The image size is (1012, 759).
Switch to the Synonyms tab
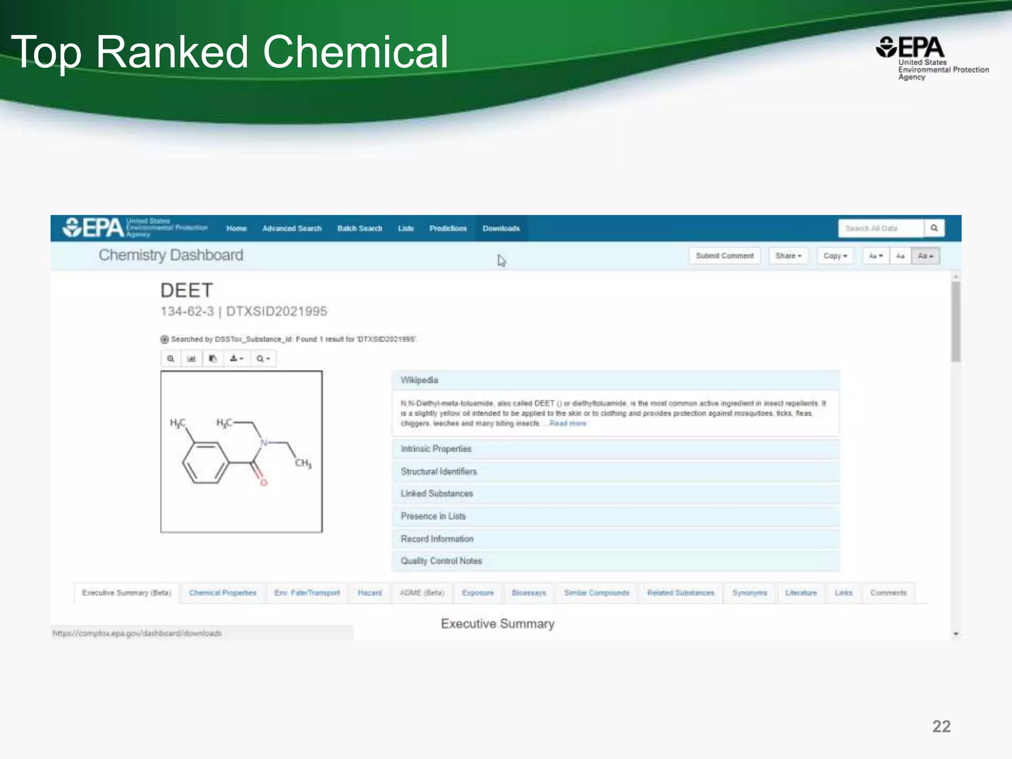pos(750,593)
